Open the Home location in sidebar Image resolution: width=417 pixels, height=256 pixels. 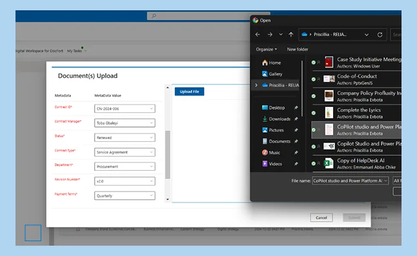pos(272,63)
